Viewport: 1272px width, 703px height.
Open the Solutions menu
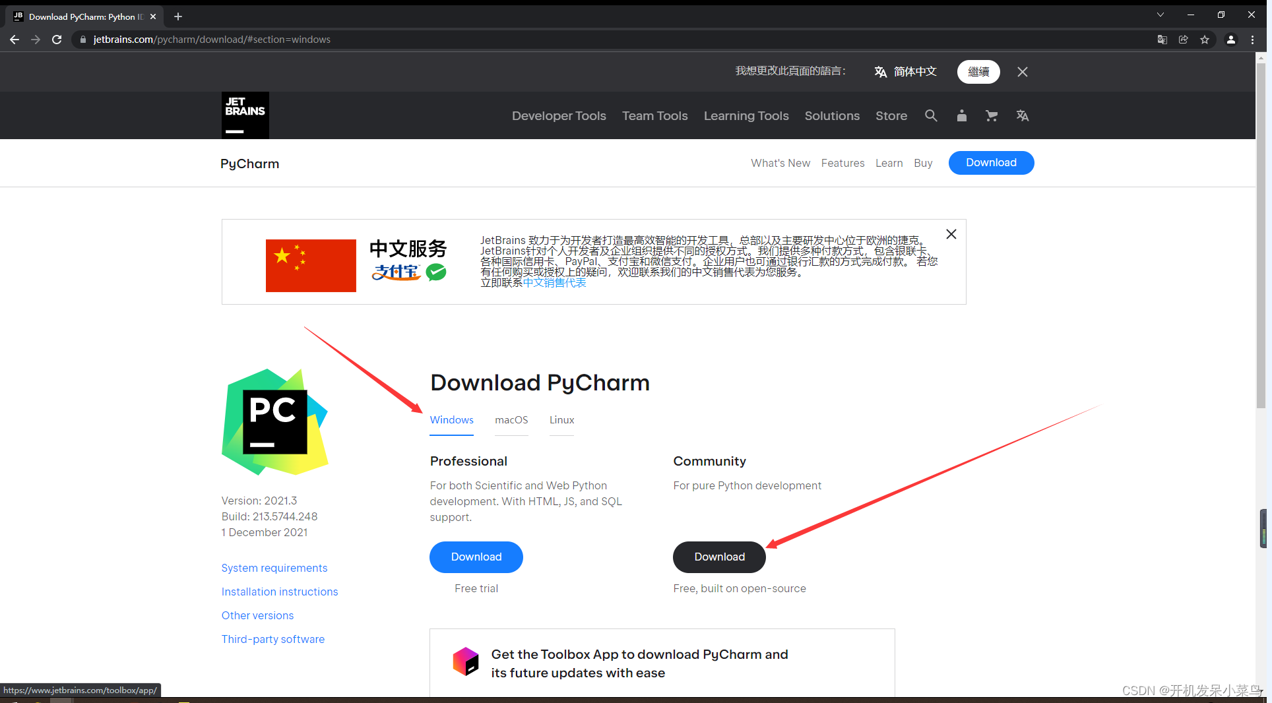(x=832, y=115)
